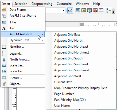The width and height of the screenshot is (117, 110).
Task: Select Adjacent Grid West autotext
Action: (x=81, y=76)
